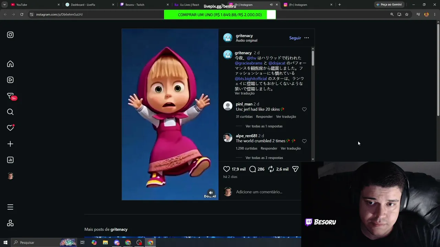440x247 pixels.
Task: Translate caption with Ver tradução
Action: click(x=245, y=93)
